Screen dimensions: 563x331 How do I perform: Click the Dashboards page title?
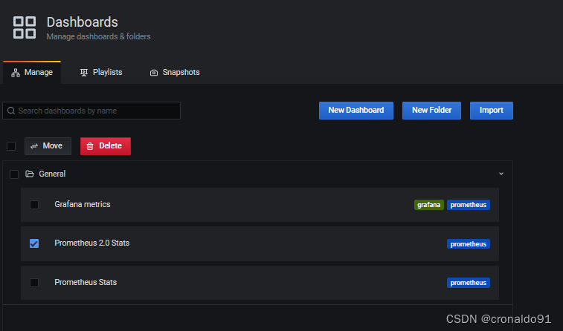coord(83,22)
